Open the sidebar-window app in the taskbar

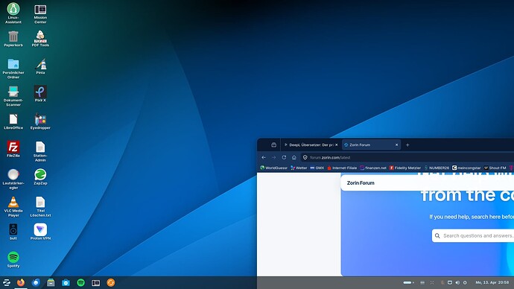coord(95,282)
